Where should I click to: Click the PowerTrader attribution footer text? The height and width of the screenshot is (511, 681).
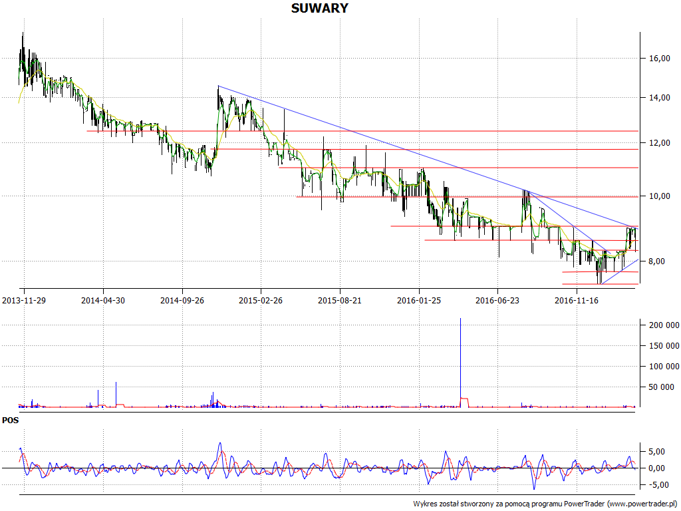(x=545, y=504)
